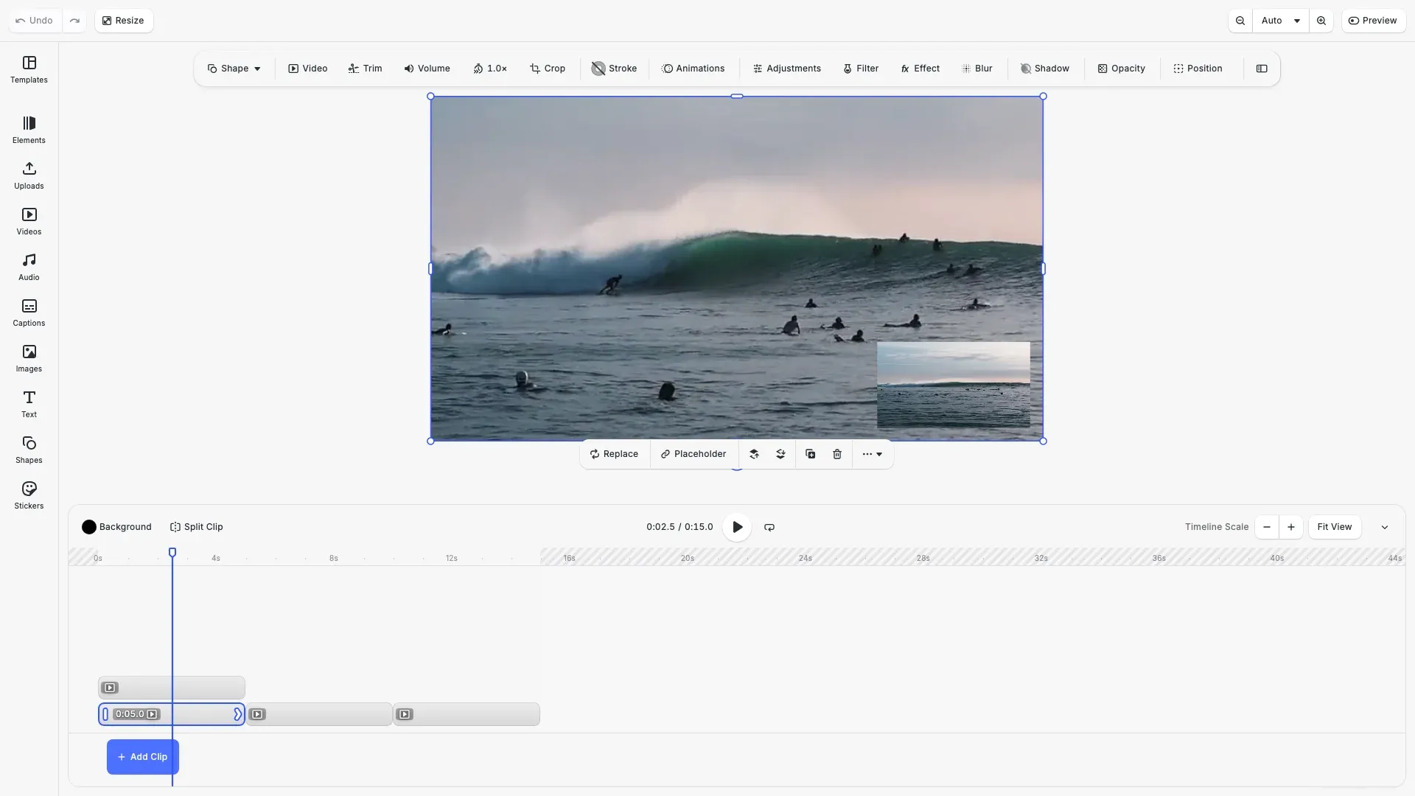Click the Replace button
This screenshot has height=796, width=1415.
tap(615, 453)
